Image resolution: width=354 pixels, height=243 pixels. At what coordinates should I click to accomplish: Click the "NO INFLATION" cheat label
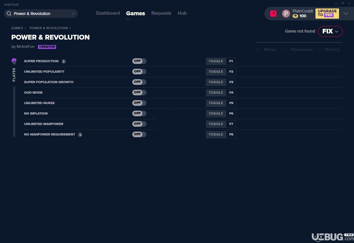(36, 113)
